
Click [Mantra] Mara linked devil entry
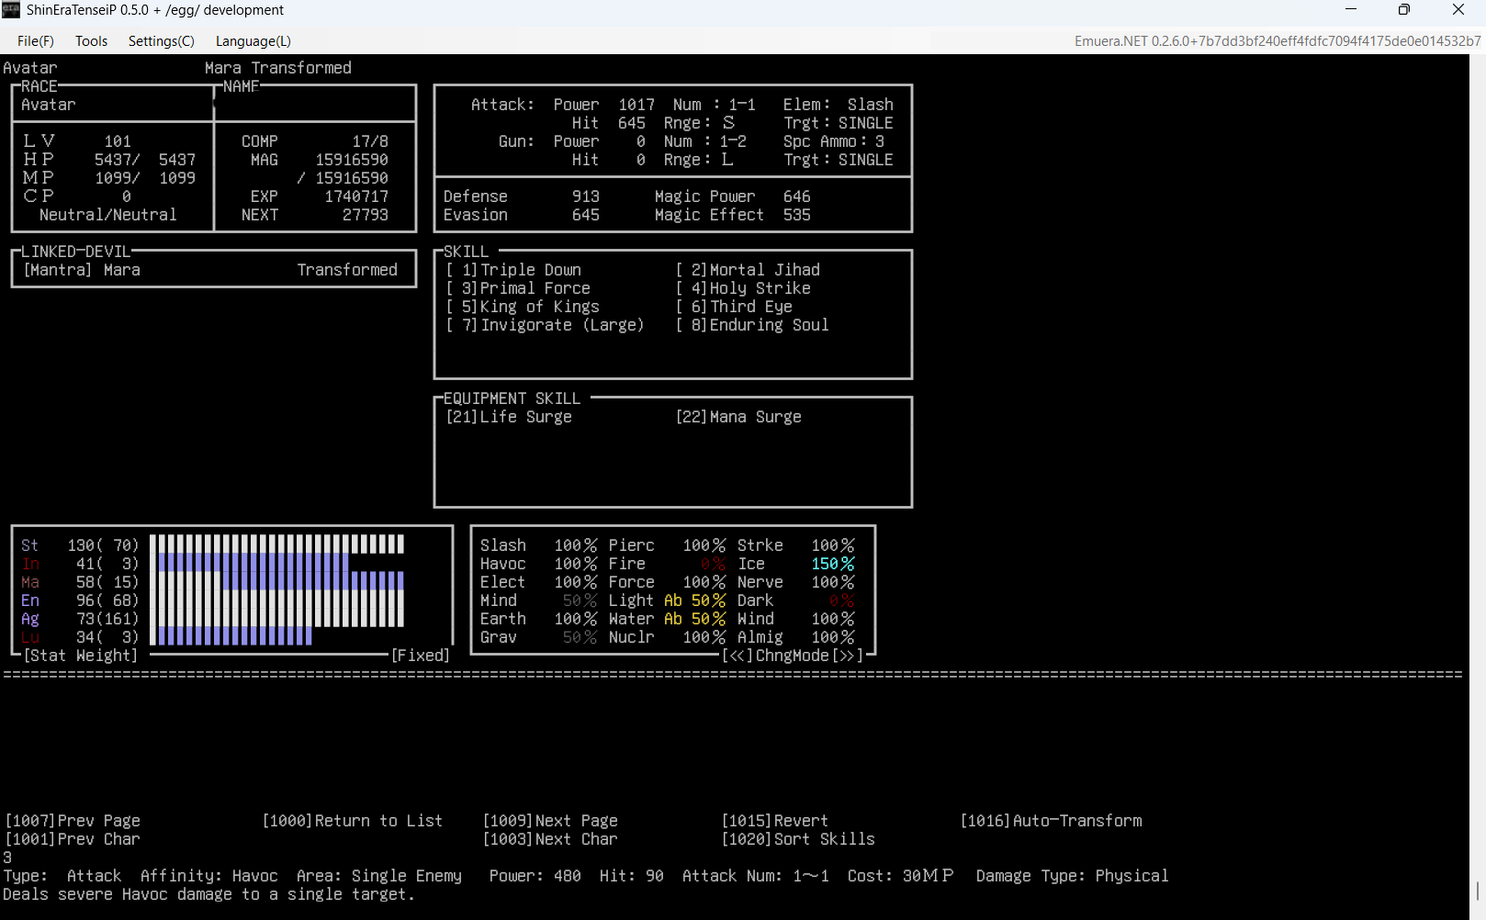(x=82, y=270)
